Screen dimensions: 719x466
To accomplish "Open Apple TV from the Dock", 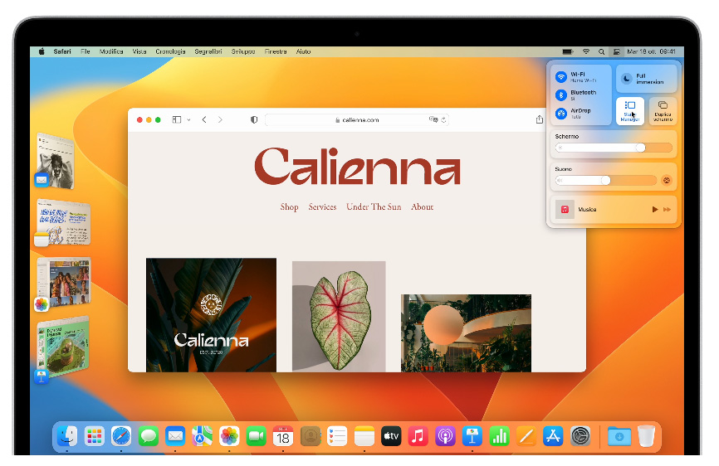I will pos(391,436).
